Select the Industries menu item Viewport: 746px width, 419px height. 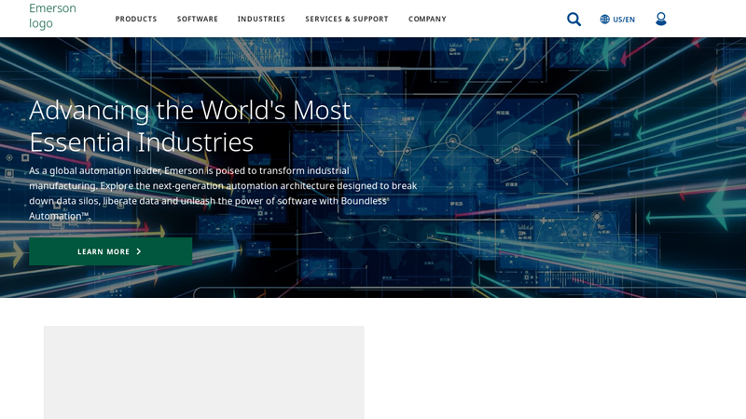click(x=261, y=19)
